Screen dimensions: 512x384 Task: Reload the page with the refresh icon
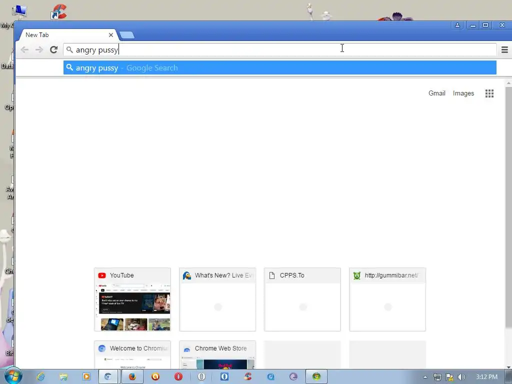click(x=54, y=49)
